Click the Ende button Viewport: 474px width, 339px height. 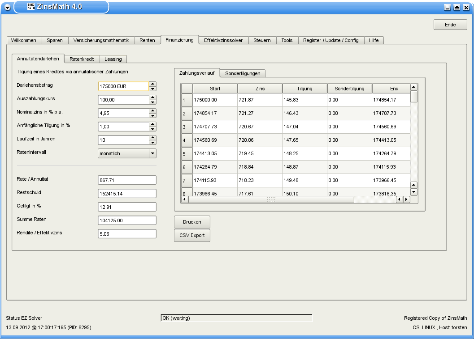tap(450, 25)
